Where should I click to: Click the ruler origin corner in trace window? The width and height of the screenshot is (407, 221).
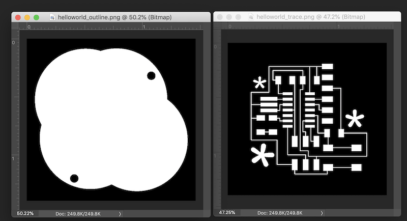pyautogui.click(x=217, y=25)
